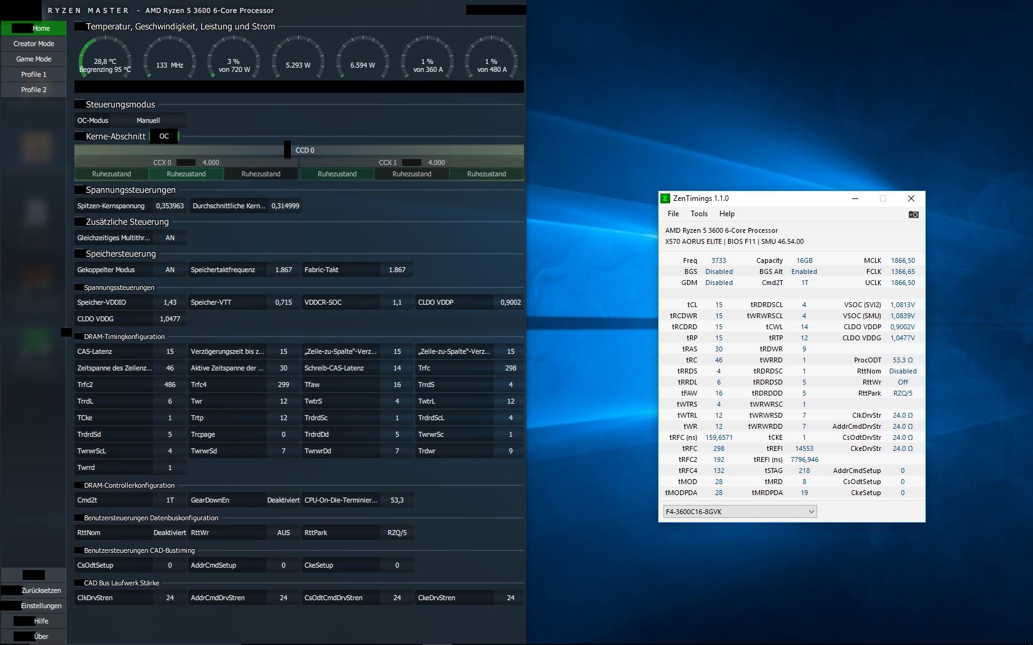Open the Home tab in Ryzen Master
Screen dimensions: 1033x645
click(34, 28)
